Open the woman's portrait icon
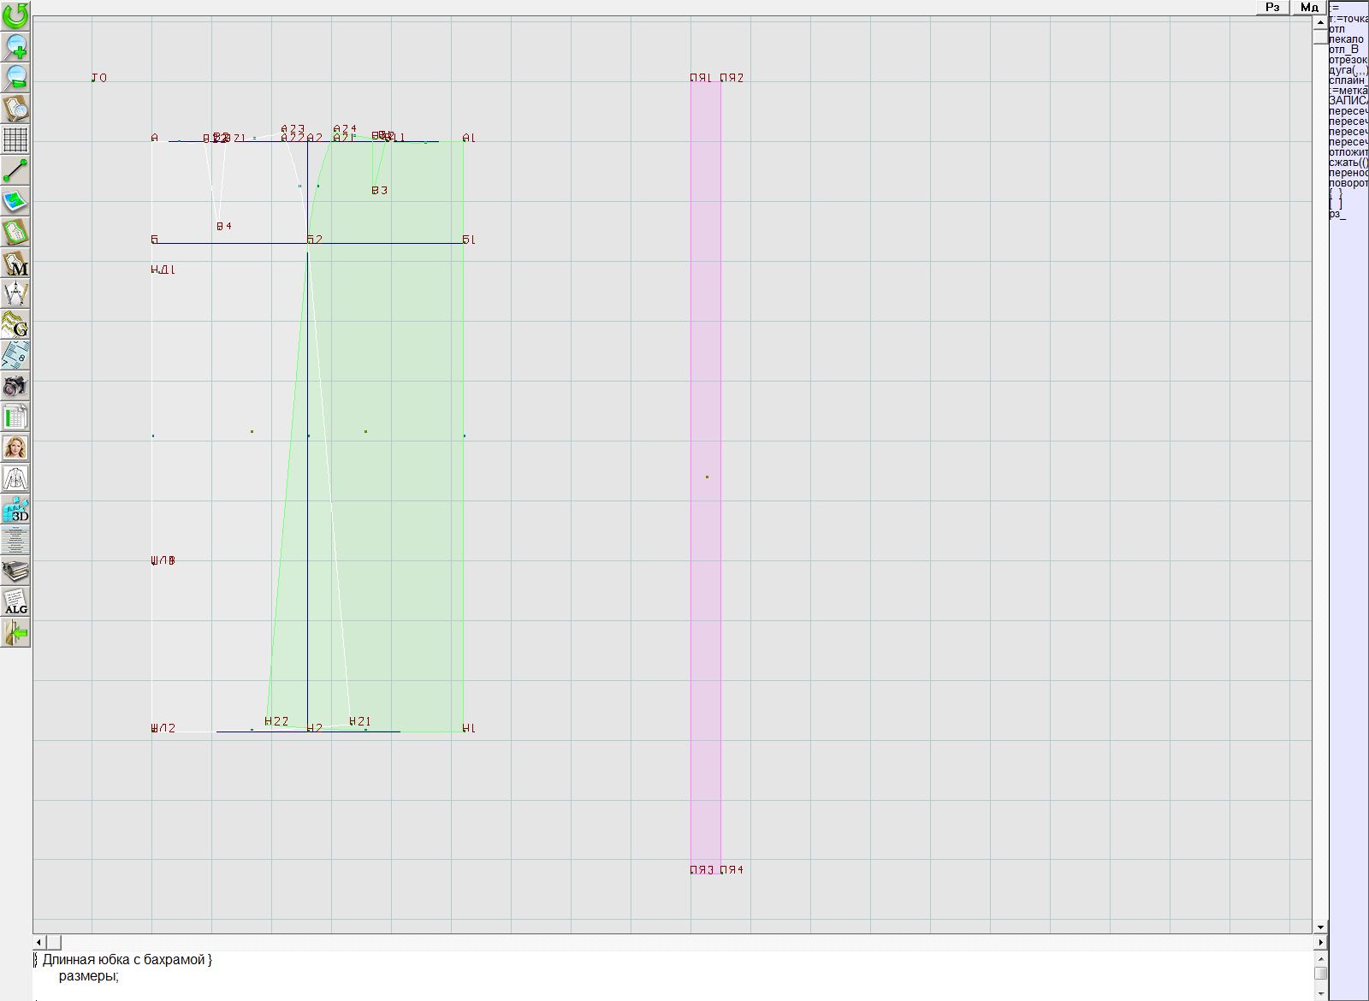 15,447
